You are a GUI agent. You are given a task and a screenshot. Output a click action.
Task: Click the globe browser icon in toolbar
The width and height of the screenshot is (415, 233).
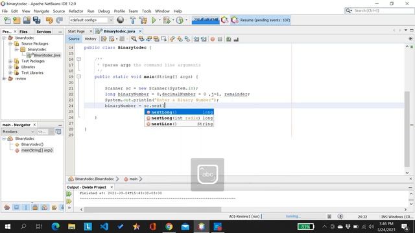point(121,20)
